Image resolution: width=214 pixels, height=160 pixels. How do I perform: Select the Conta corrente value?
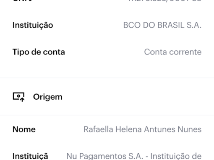(x=173, y=52)
